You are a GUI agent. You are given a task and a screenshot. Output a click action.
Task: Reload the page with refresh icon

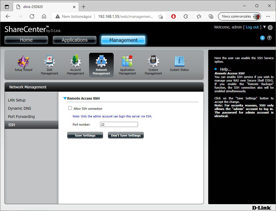[32, 16]
